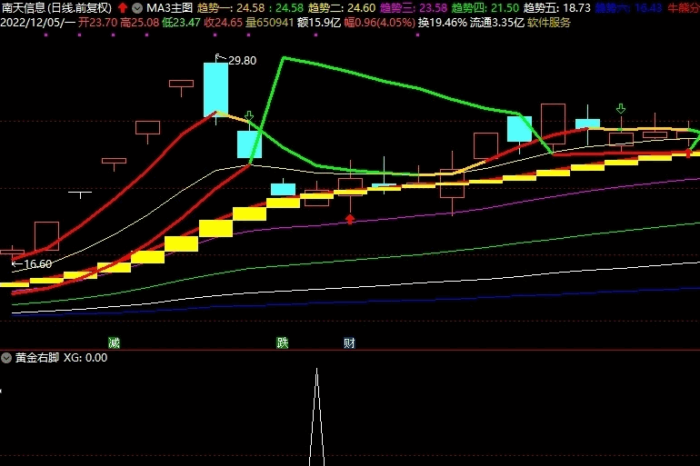Click the 16.60 low price label

[38, 264]
